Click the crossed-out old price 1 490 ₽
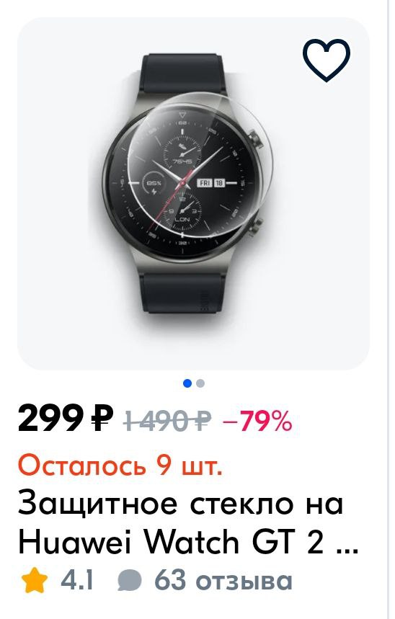Viewport: 395px width, 619px height. 167,420
